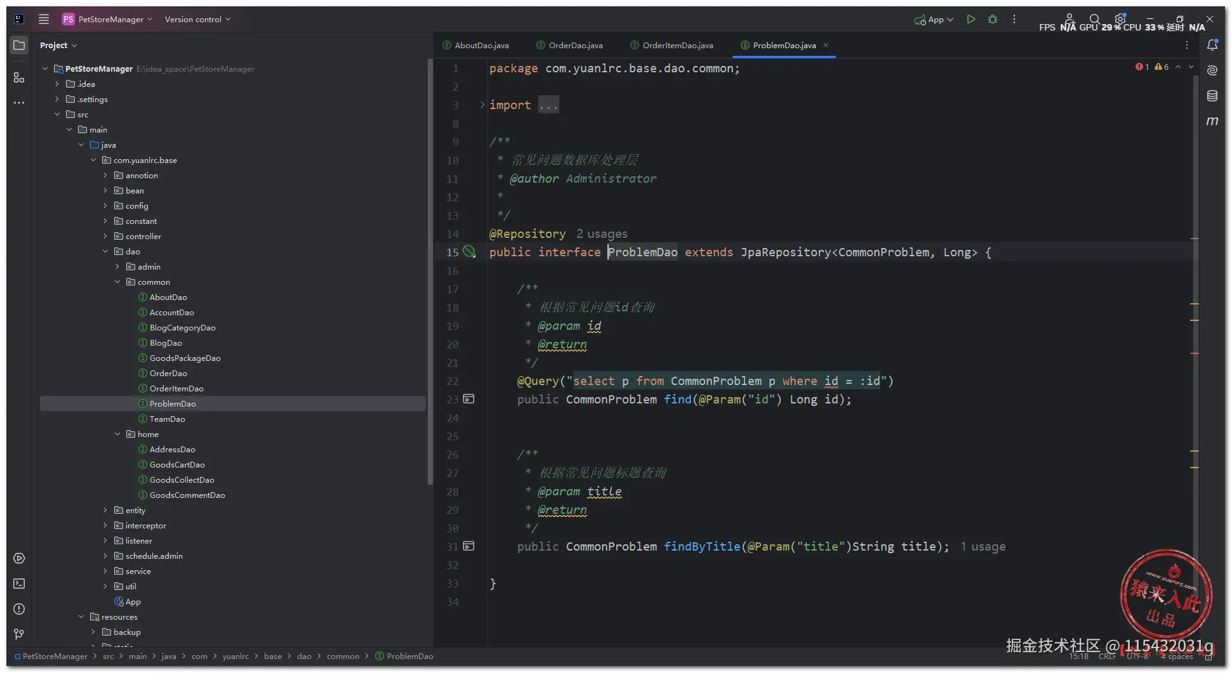The image size is (1232, 673).
Task: Click the '1 usage' hint
Action: click(983, 546)
